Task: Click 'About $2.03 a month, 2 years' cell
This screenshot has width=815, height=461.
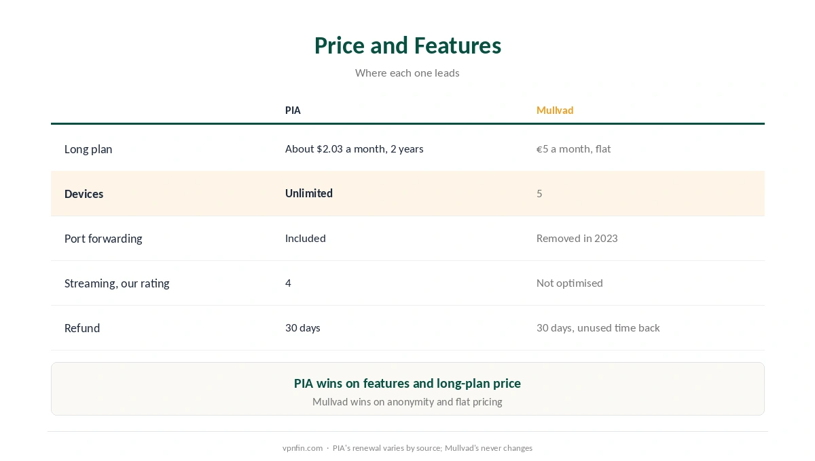Action: click(355, 149)
